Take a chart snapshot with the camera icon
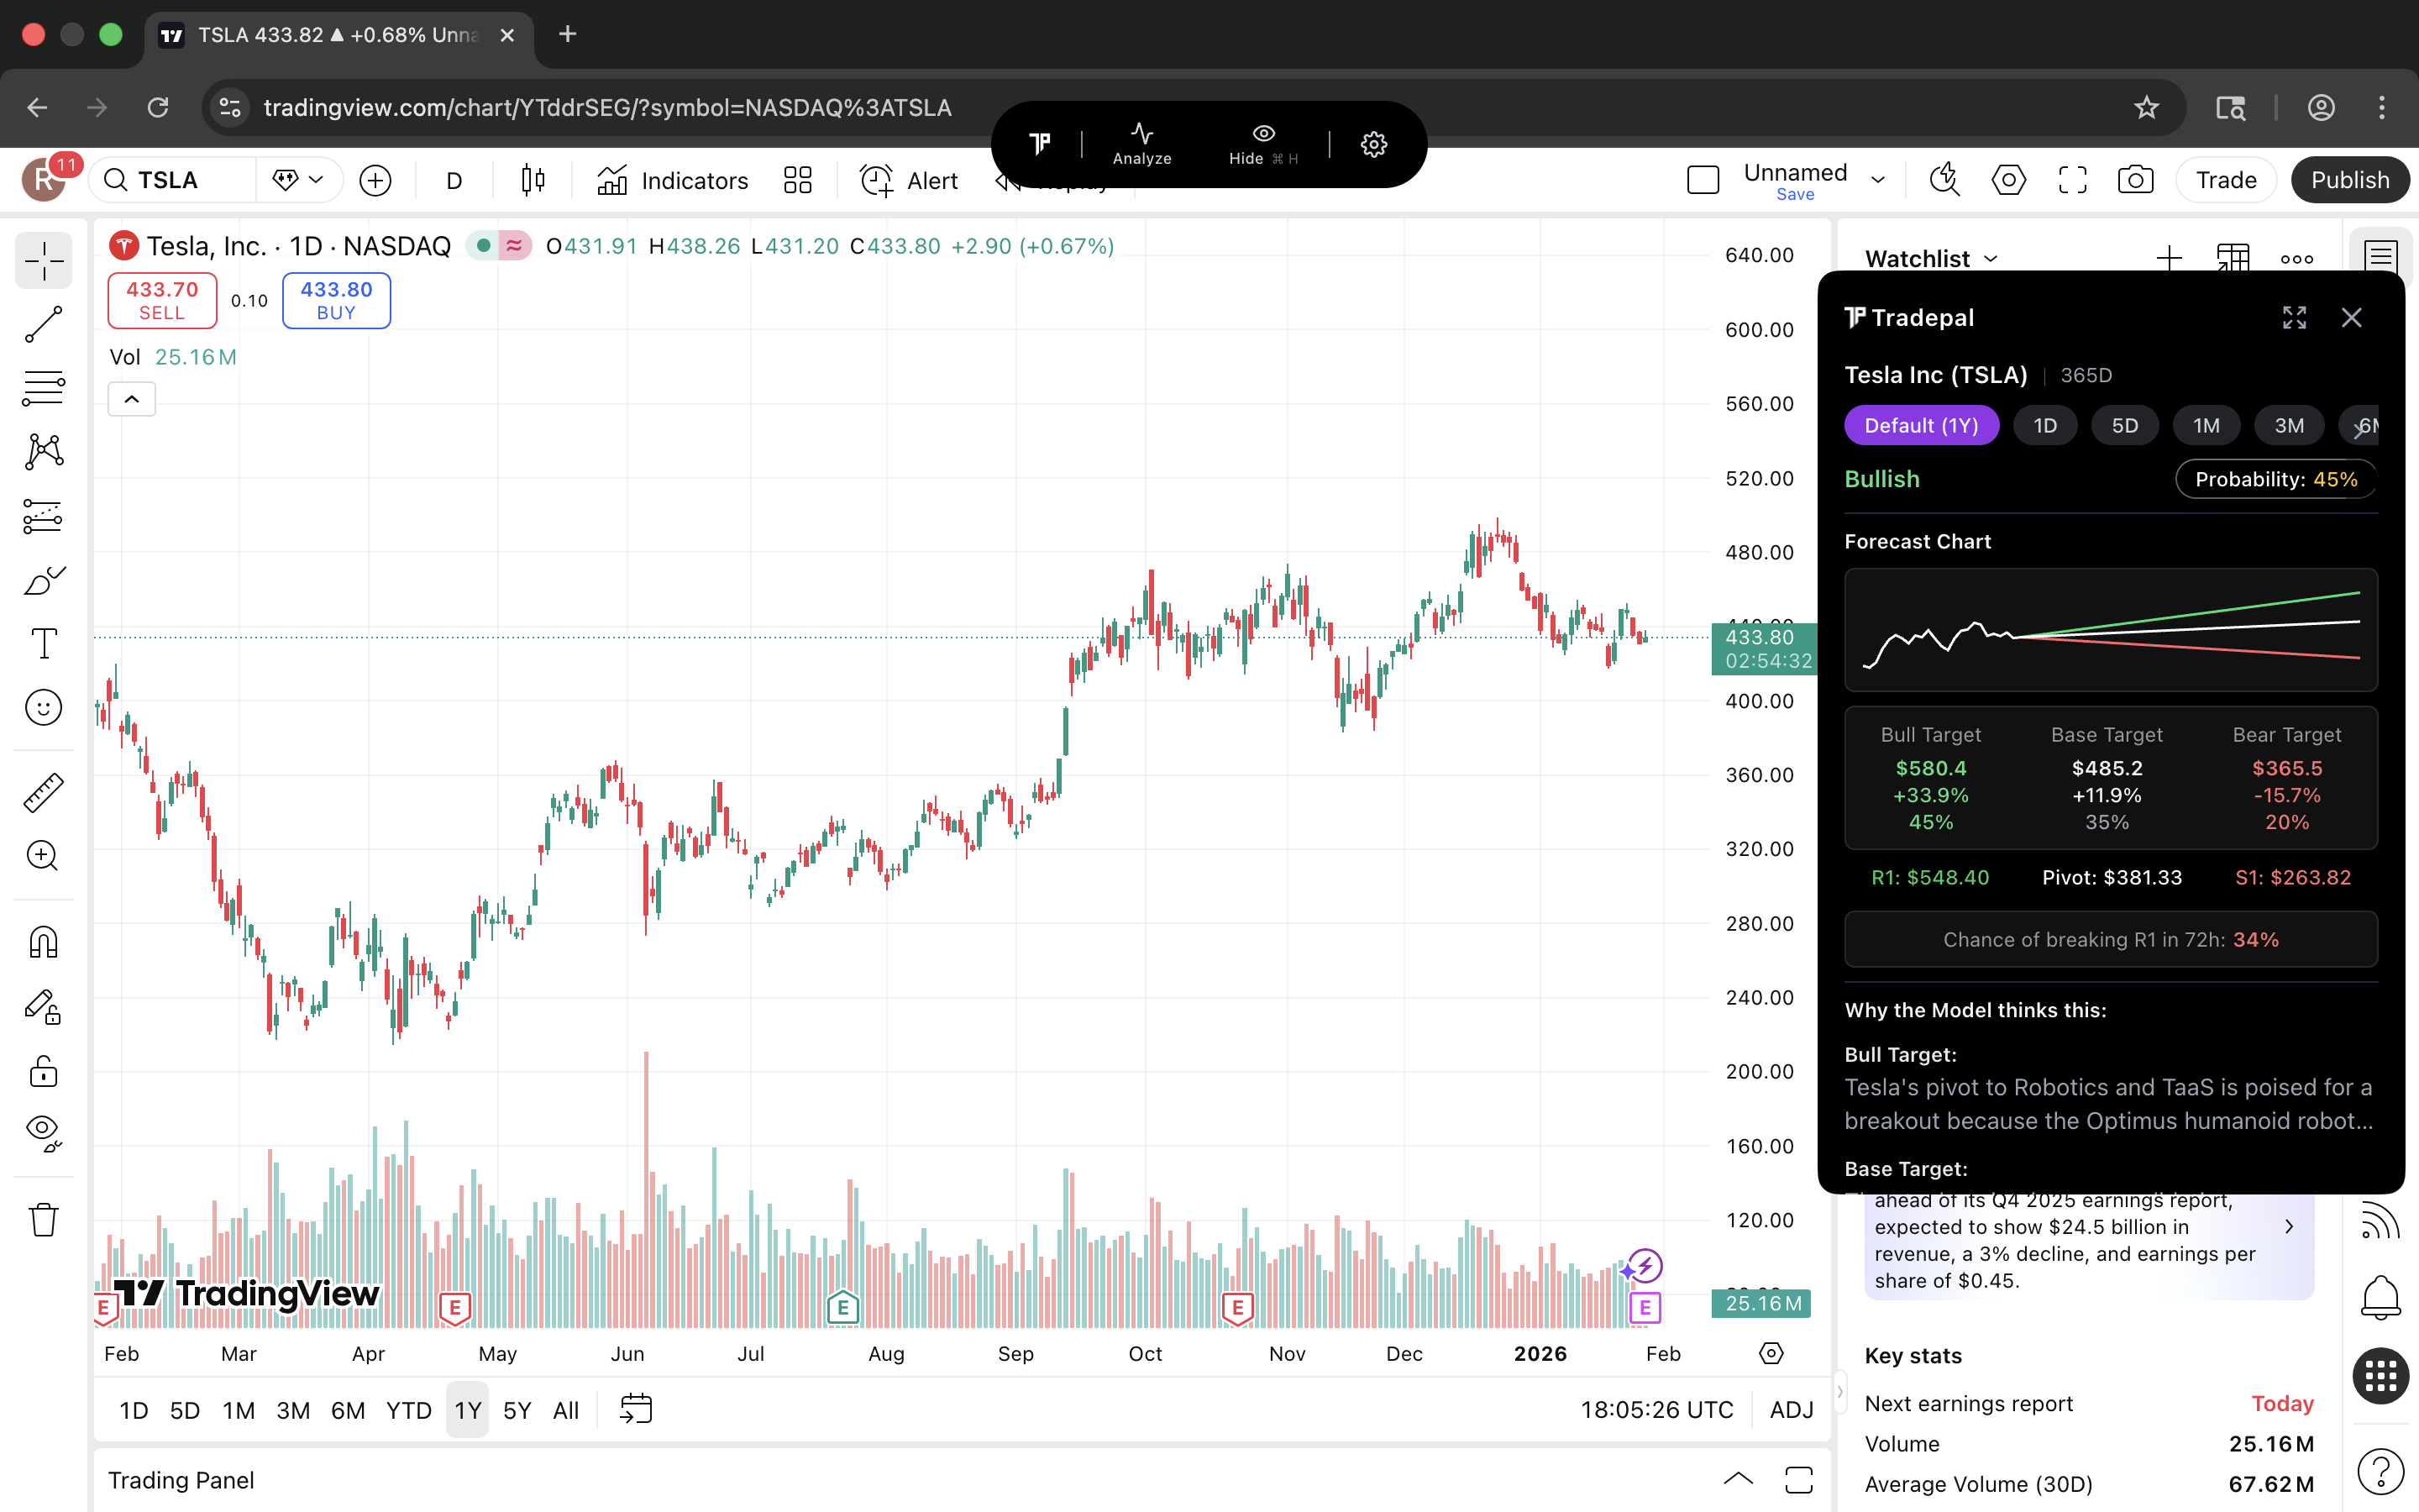The image size is (2419, 1512). [x=2134, y=179]
